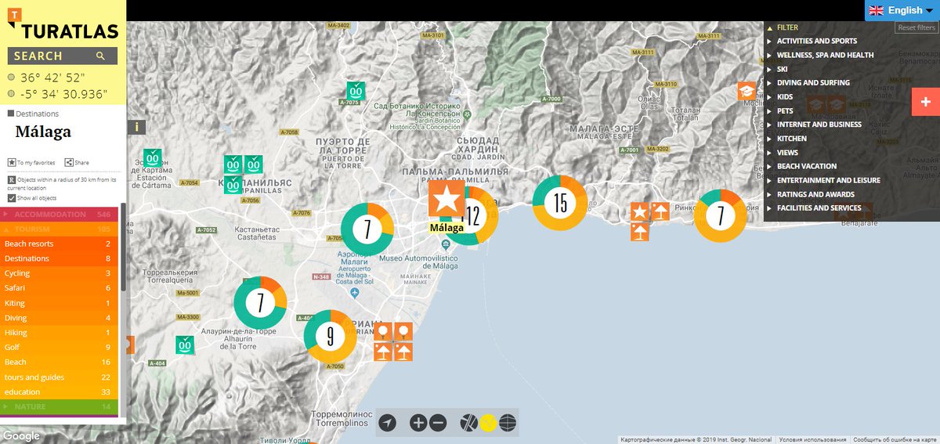The image size is (940, 444).
Task: Click the green accommodation marker near A-404
Action: [185, 345]
